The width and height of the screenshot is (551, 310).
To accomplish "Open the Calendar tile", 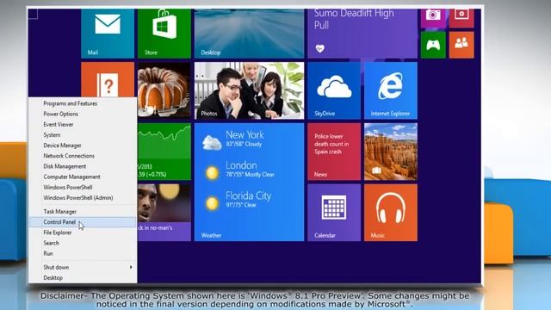I will point(334,213).
